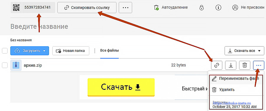The height and width of the screenshot is (111, 266).
Task: Click the Введите название title field
Action: pos(39,26)
